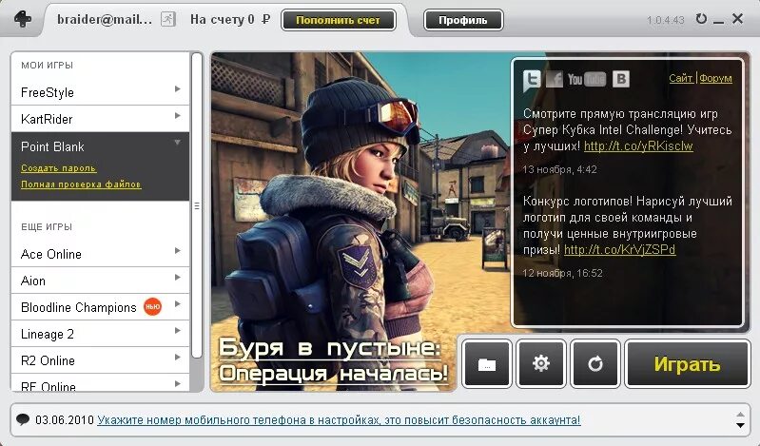
Task: Minimize the launcher window
Action: 719,21
